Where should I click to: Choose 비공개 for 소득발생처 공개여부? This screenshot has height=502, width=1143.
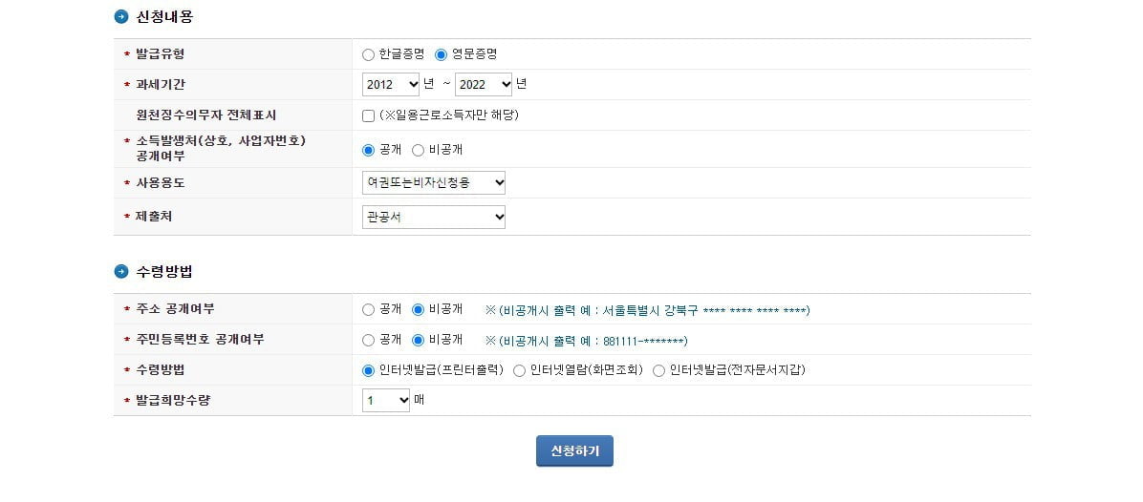pyautogui.click(x=418, y=151)
